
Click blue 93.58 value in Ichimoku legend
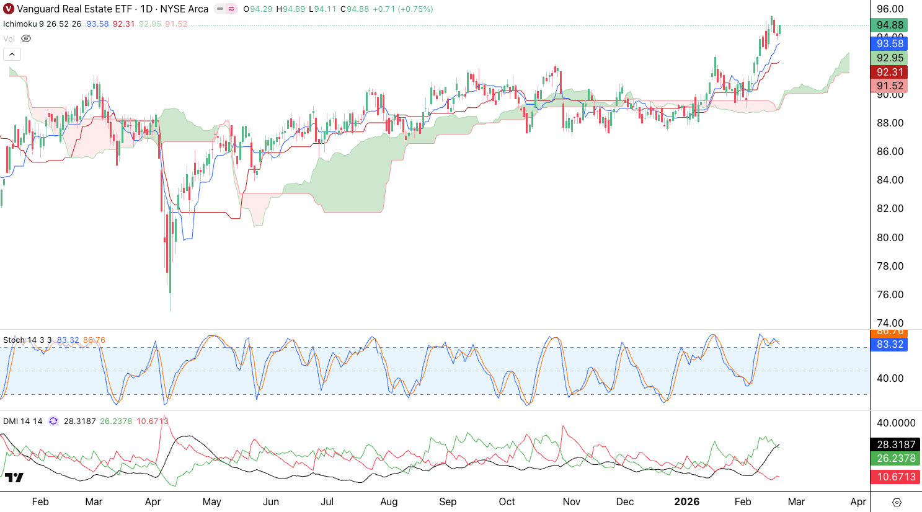(97, 24)
